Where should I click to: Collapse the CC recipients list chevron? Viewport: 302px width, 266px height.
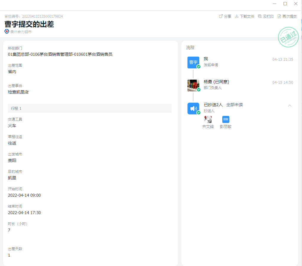(x=290, y=106)
